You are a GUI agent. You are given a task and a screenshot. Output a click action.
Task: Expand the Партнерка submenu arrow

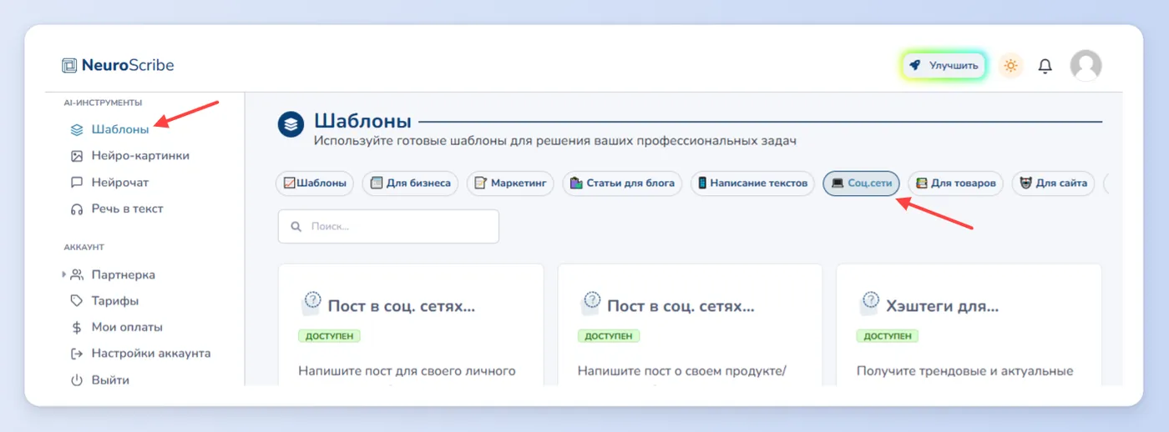(x=64, y=274)
